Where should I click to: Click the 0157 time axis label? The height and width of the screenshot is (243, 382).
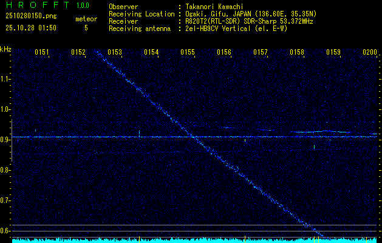click(x=261, y=52)
